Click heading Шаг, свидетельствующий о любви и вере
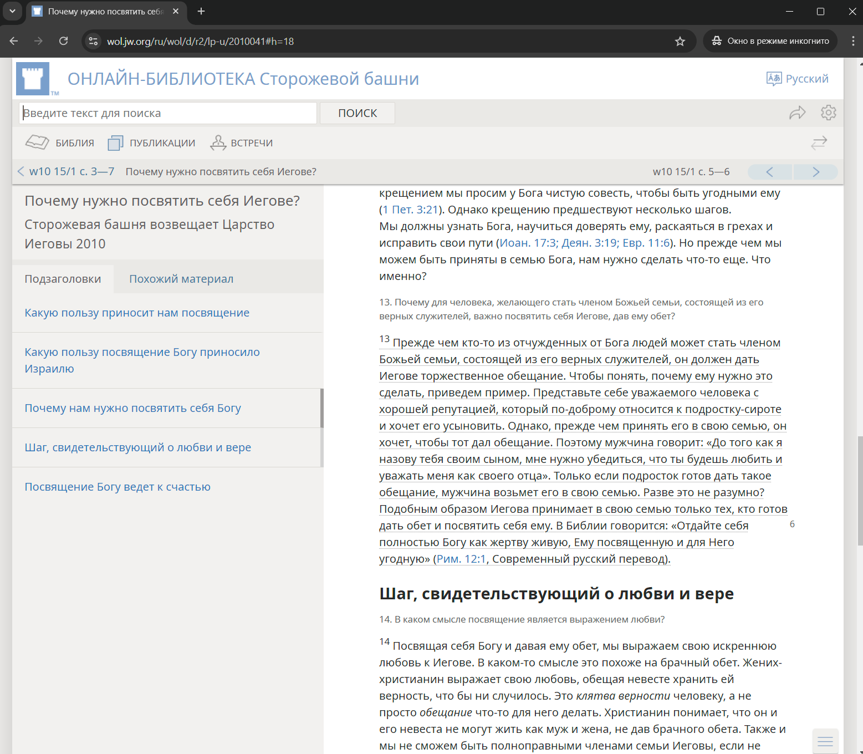 click(556, 593)
